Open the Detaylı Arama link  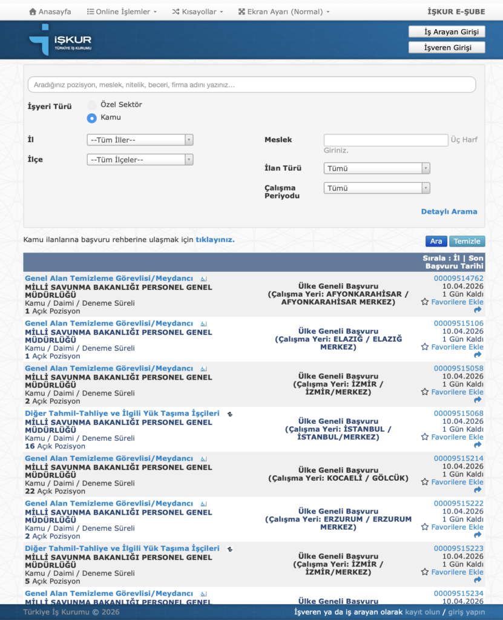click(449, 211)
